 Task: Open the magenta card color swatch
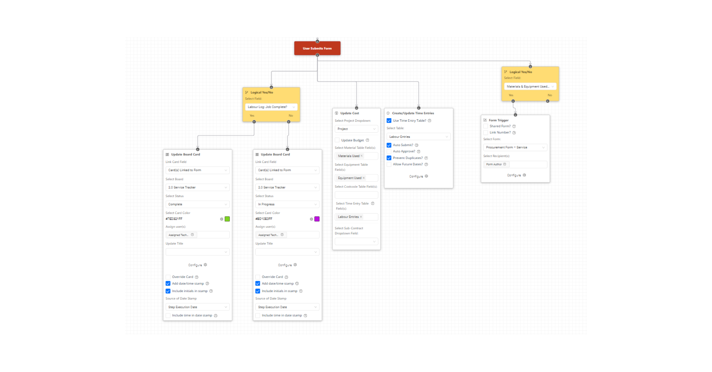[x=317, y=219]
